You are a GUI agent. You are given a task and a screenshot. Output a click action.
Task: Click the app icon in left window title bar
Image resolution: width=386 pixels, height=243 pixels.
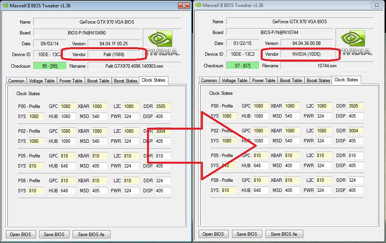(5, 5)
